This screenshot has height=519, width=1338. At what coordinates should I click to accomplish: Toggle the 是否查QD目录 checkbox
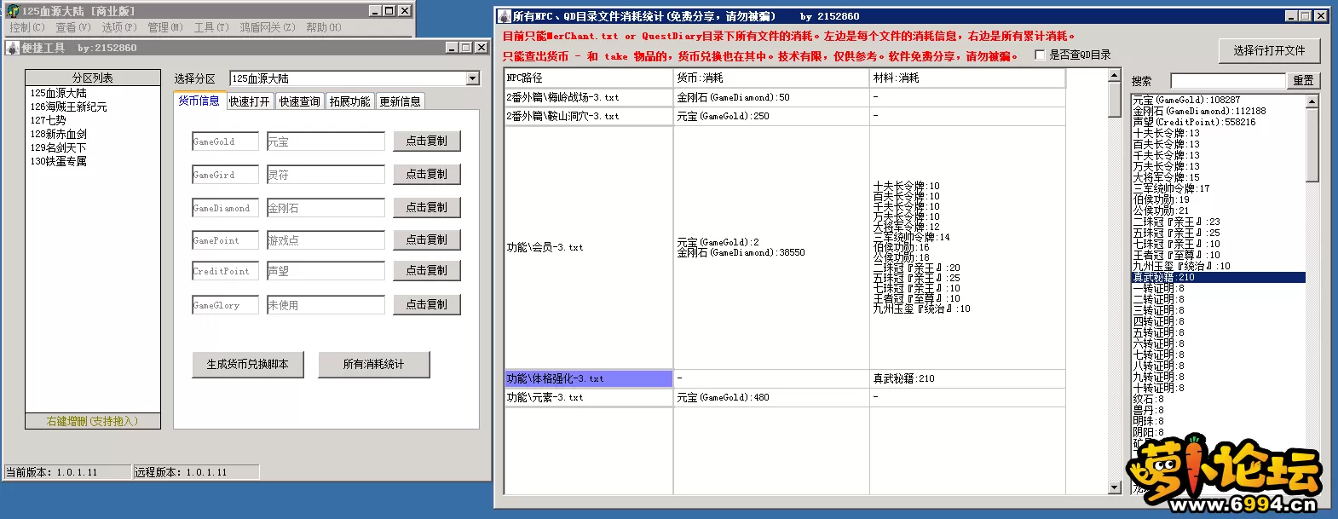[1040, 55]
